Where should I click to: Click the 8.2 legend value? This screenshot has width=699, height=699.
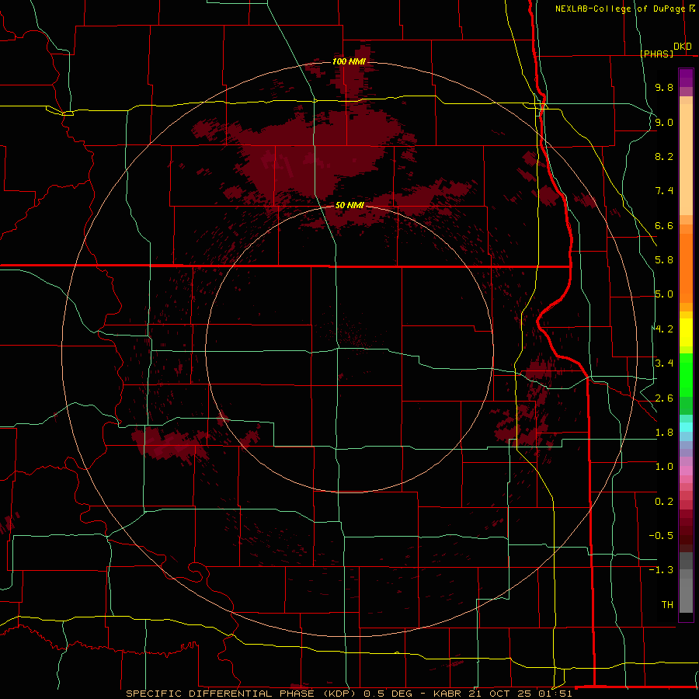[664, 156]
